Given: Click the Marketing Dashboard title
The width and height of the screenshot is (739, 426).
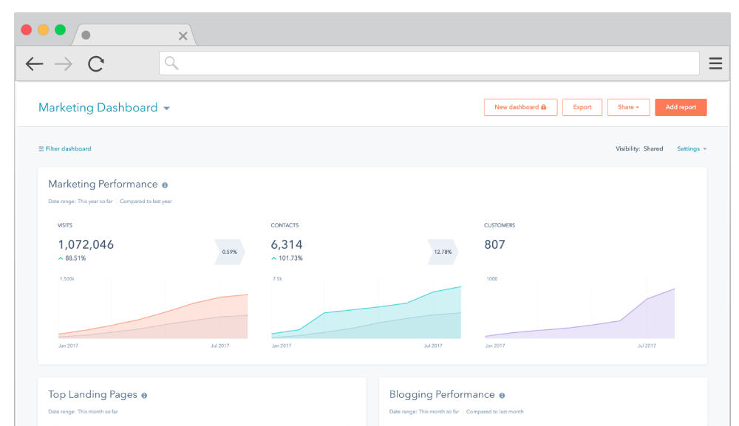Looking at the screenshot, I should click(98, 108).
